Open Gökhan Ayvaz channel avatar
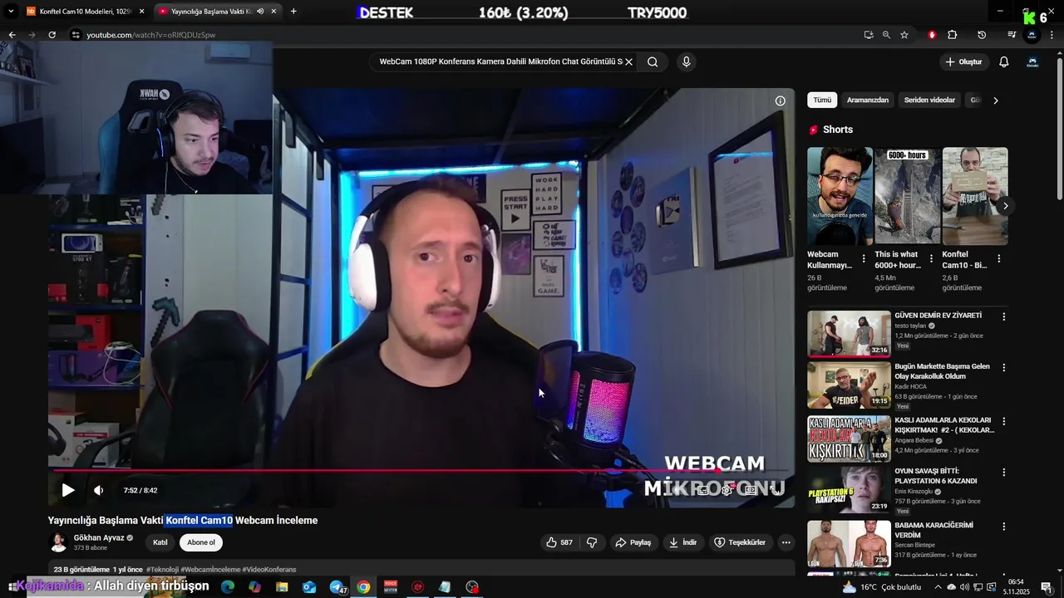This screenshot has width=1064, height=598. [x=58, y=542]
